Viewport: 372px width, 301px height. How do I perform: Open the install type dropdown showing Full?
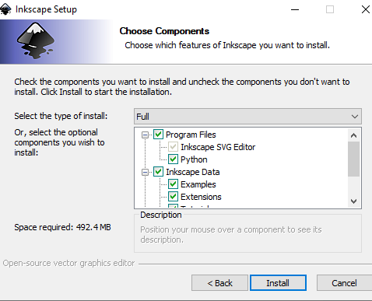[247, 117]
